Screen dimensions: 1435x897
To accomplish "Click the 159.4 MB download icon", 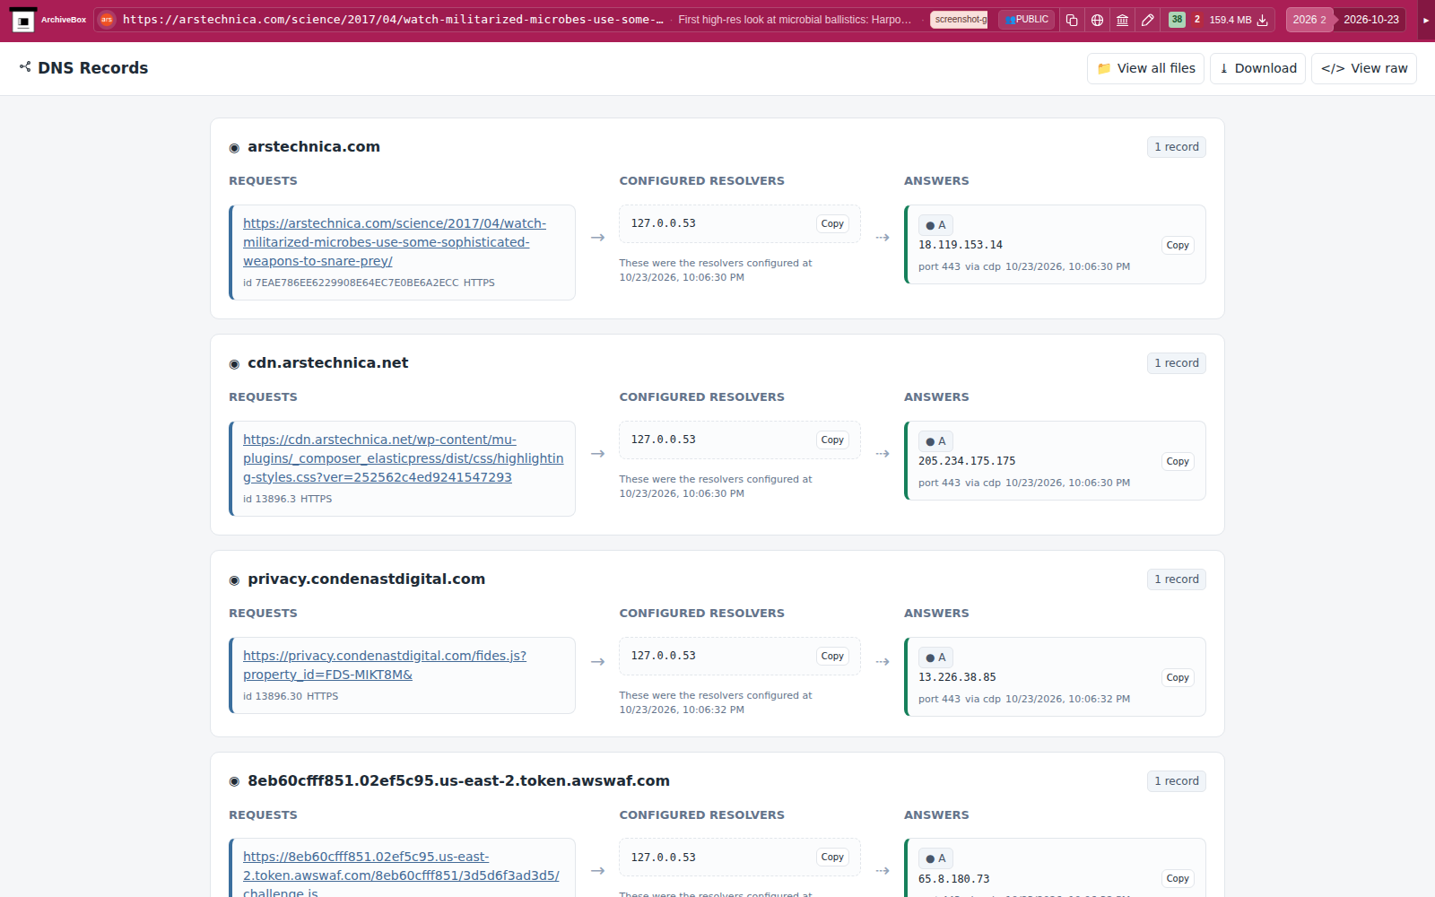I will coord(1262,20).
